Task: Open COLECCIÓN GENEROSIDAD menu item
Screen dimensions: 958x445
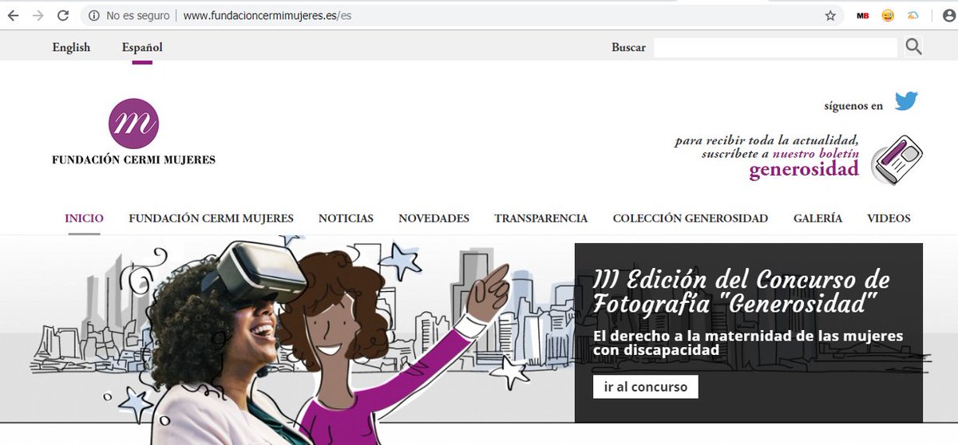Action: click(690, 219)
